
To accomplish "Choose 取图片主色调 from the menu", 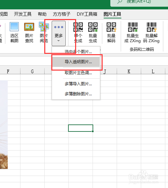I will 76,73.
